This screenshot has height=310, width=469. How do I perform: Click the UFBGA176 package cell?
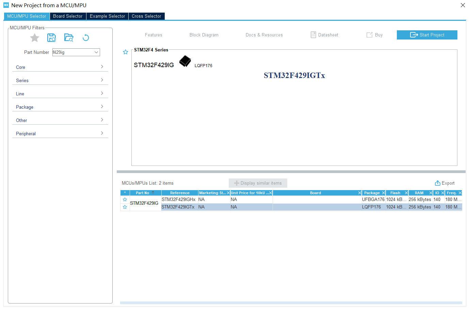click(x=373, y=200)
